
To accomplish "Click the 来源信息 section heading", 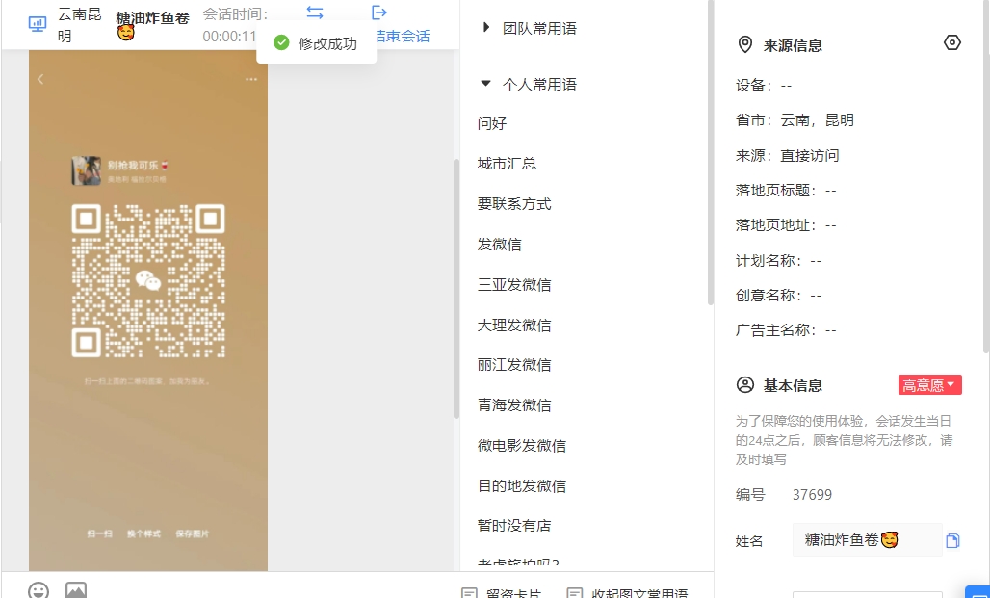I will pyautogui.click(x=793, y=45).
